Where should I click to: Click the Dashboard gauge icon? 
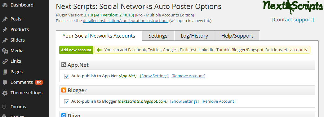tap(5, 5)
